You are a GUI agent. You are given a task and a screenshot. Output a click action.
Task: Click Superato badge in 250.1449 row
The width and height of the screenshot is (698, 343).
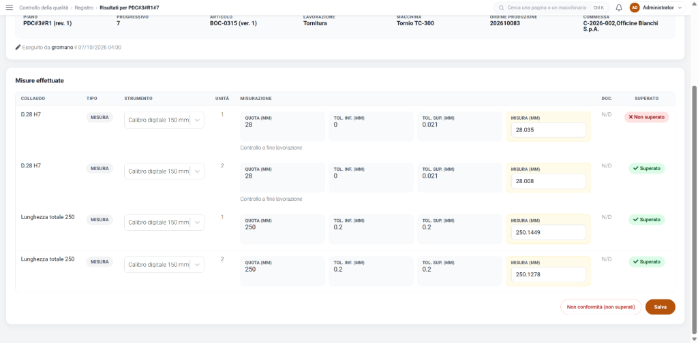[646, 220]
